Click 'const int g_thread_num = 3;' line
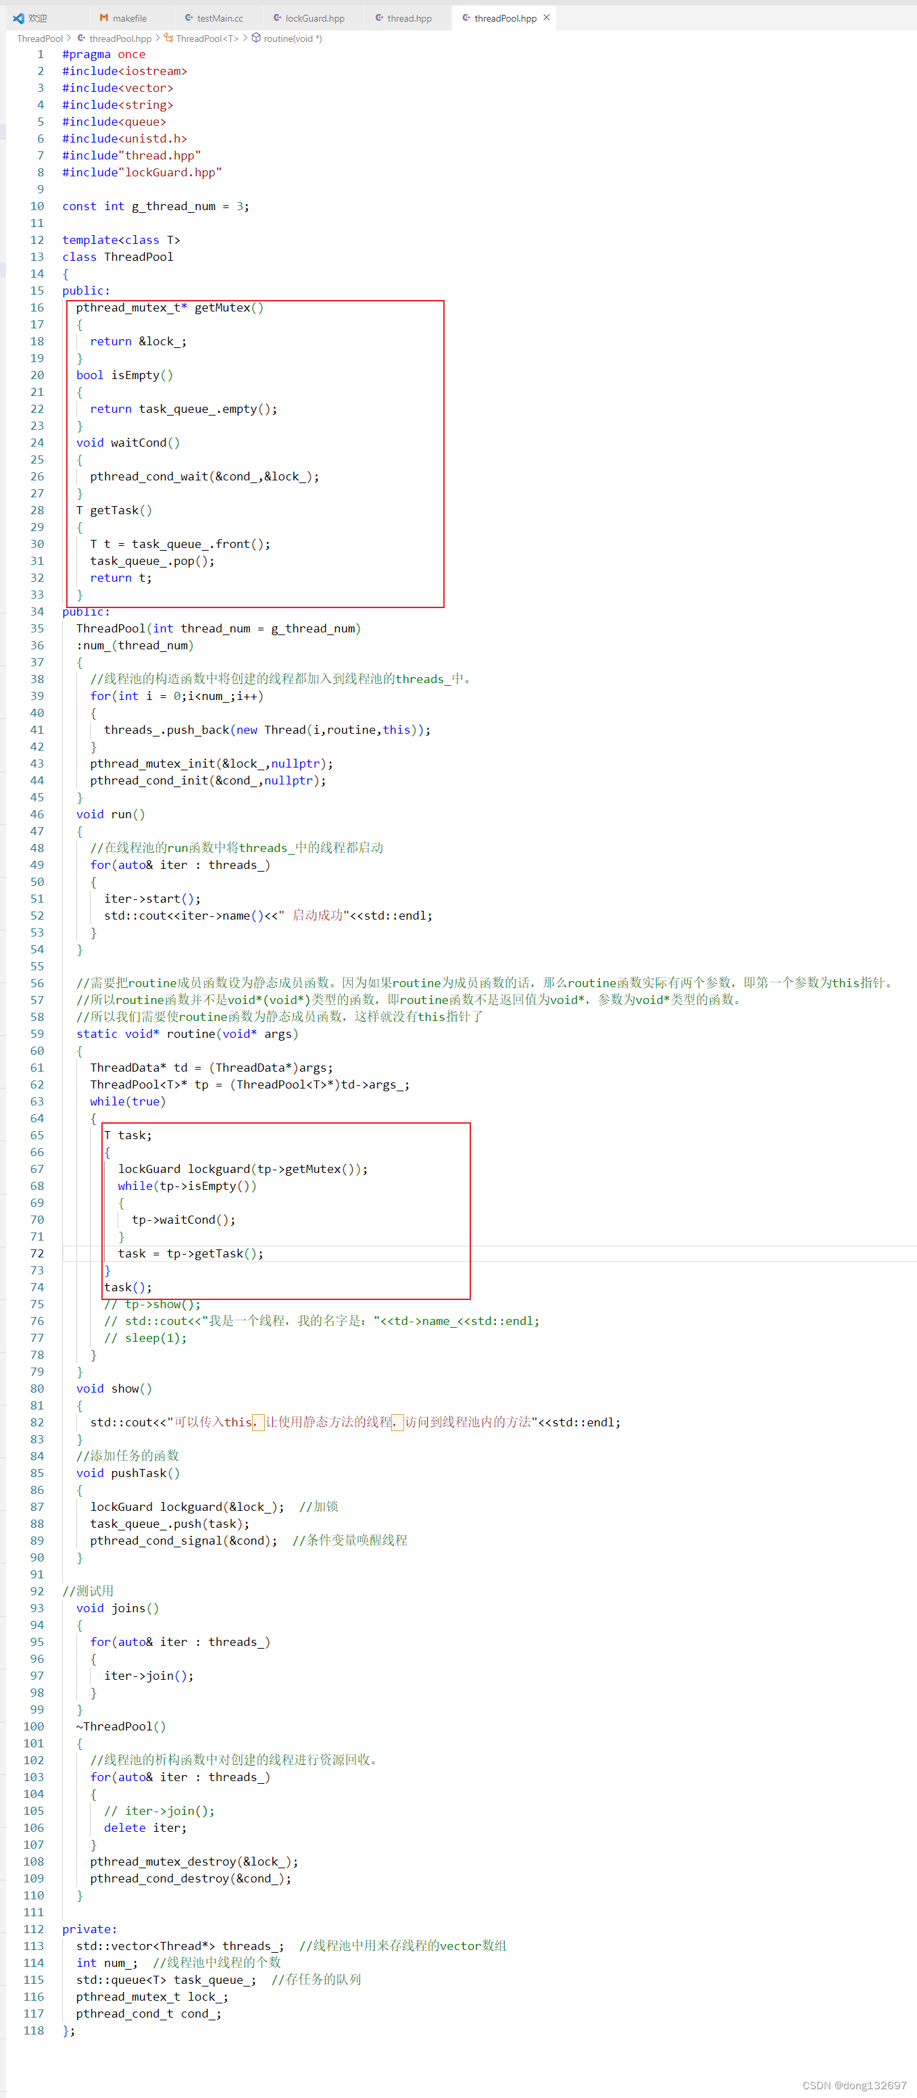917x2098 pixels. pyautogui.click(x=155, y=207)
